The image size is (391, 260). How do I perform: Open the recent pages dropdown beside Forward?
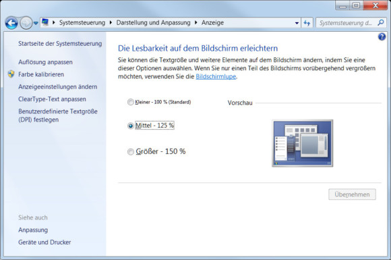point(36,23)
